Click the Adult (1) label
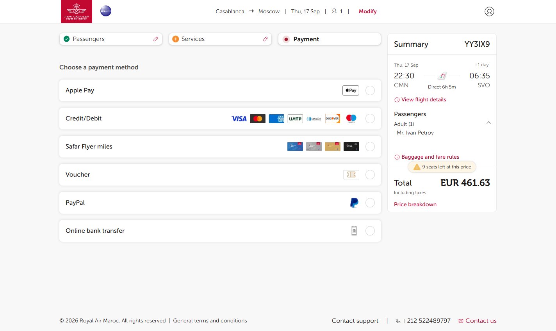Screen dimensions: 556x331 click(404, 124)
